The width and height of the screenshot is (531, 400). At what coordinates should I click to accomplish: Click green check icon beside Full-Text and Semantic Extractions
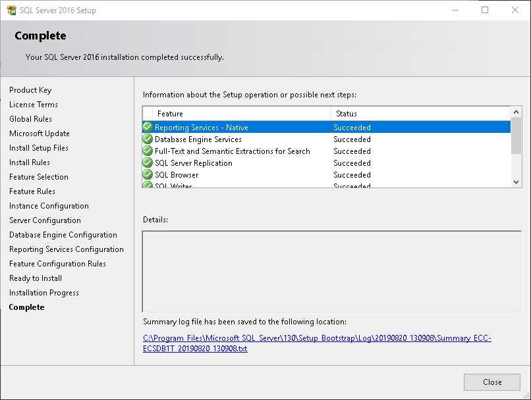pyautogui.click(x=148, y=151)
